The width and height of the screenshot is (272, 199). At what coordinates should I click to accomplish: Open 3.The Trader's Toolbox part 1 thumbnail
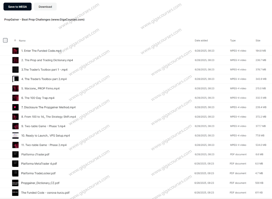click(x=15, y=70)
